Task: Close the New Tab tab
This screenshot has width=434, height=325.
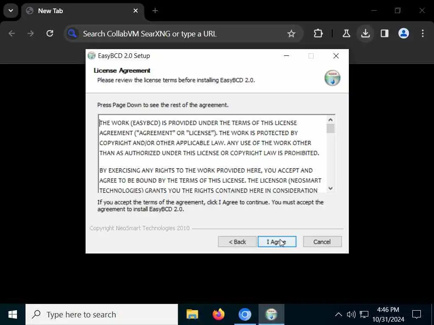Action: pyautogui.click(x=136, y=11)
